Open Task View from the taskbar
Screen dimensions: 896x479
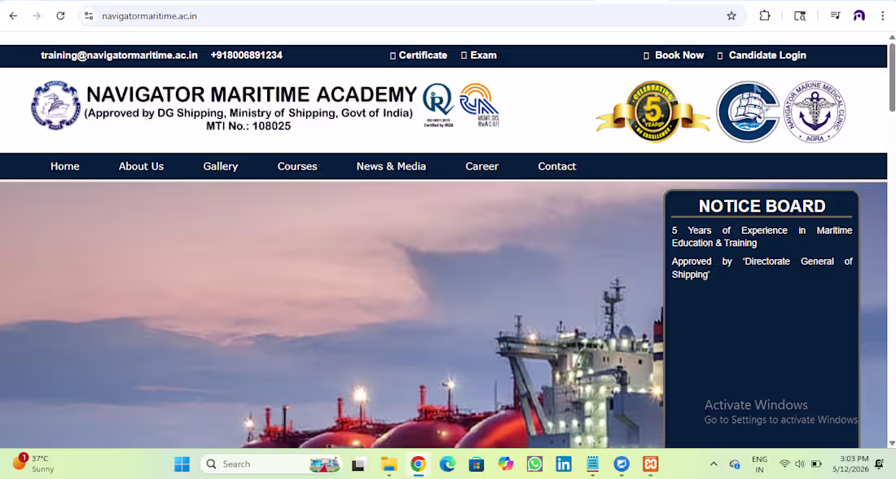coord(358,464)
